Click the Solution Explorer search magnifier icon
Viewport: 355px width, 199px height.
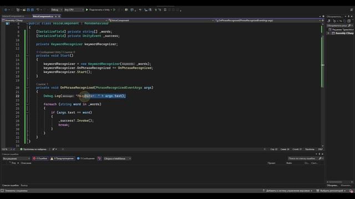(349, 25)
